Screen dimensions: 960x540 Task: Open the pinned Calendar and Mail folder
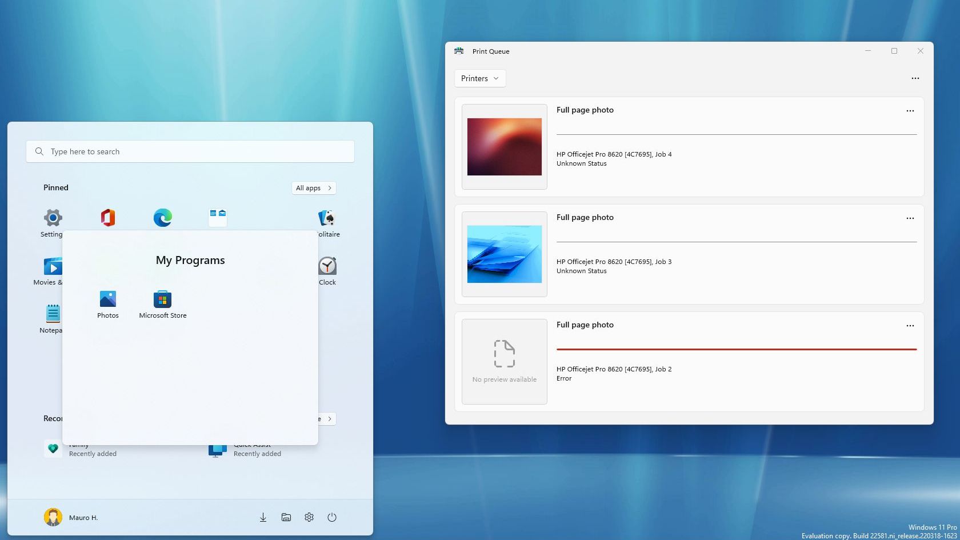click(218, 218)
